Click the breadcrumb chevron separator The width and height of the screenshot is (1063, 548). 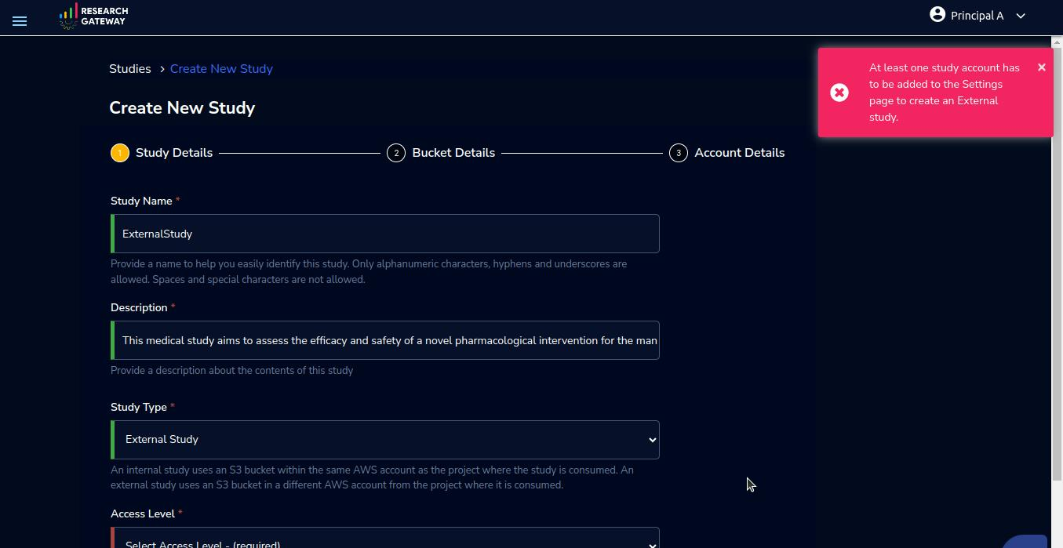pyautogui.click(x=162, y=69)
